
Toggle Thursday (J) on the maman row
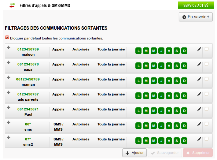coord(161,81)
